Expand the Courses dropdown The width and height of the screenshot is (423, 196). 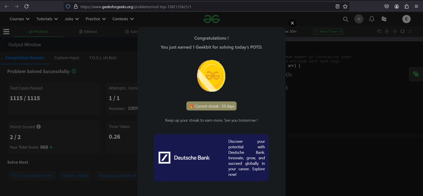tap(19, 19)
